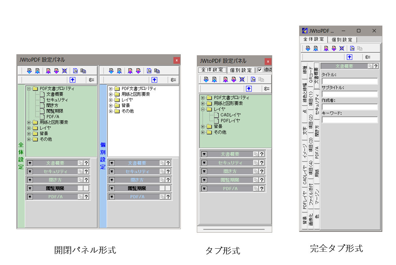Switch to the 個別設定 tab
396x265 pixels.
coord(241,70)
